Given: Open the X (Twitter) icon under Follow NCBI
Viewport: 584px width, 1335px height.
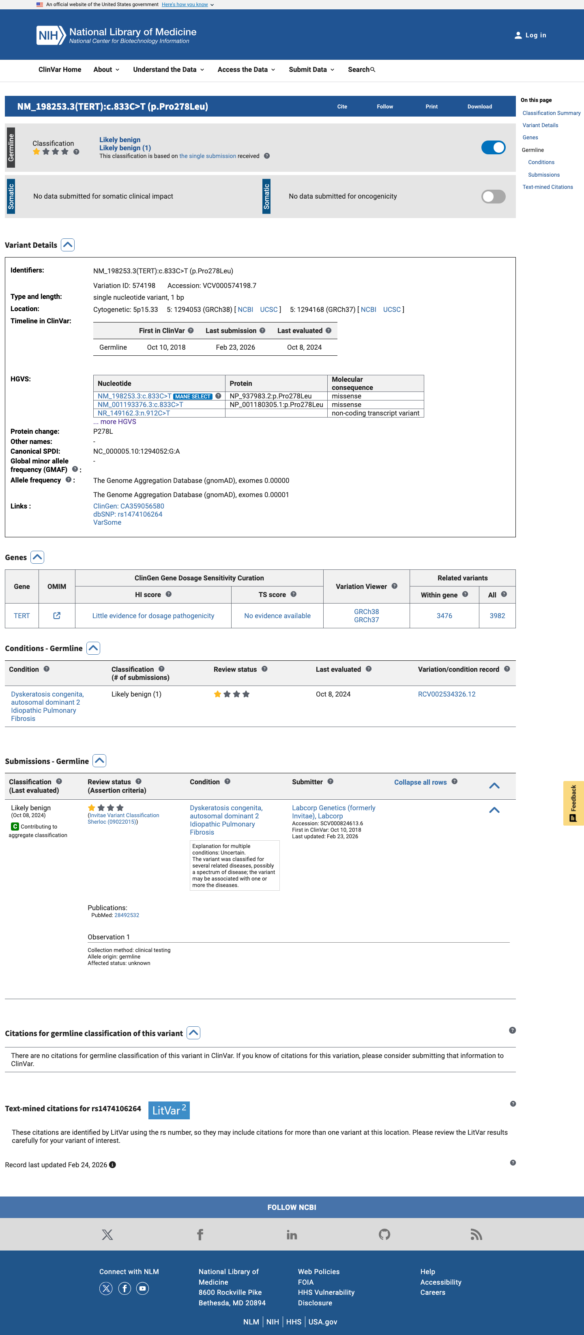Looking at the screenshot, I should (107, 1234).
